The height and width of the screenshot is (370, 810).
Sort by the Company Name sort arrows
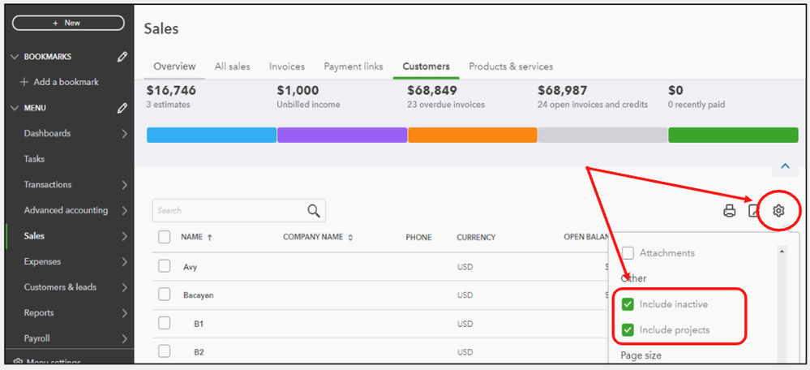351,238
